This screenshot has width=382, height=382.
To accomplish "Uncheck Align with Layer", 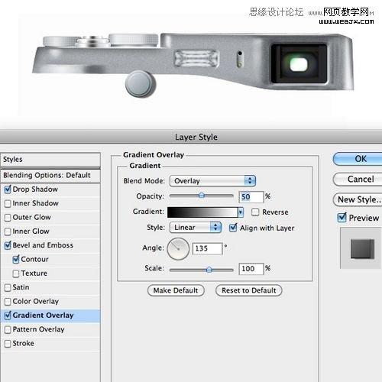I will [233, 228].
